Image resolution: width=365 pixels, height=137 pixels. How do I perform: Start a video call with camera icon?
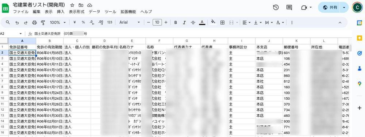[304, 7]
